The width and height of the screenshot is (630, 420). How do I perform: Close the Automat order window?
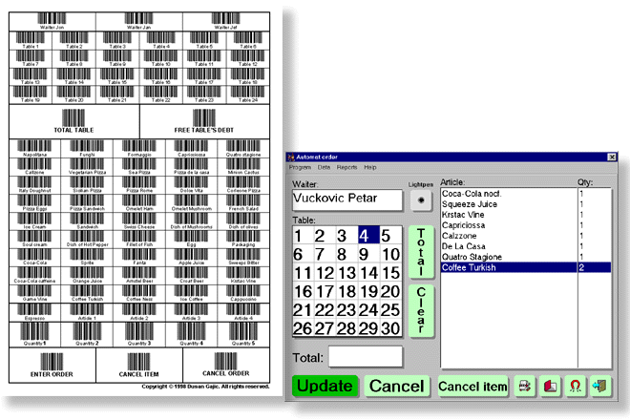611,157
